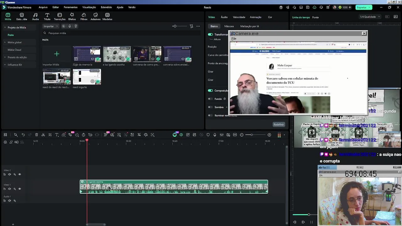Open the Filtros library
This screenshot has height=226, width=402.
pyautogui.click(x=84, y=17)
